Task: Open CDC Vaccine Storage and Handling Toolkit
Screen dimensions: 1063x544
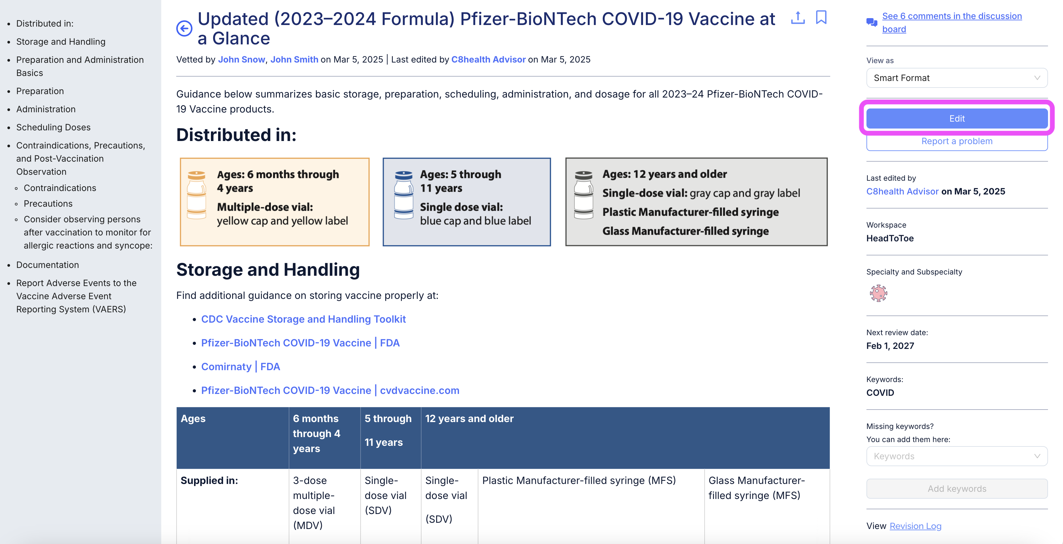Action: point(303,319)
